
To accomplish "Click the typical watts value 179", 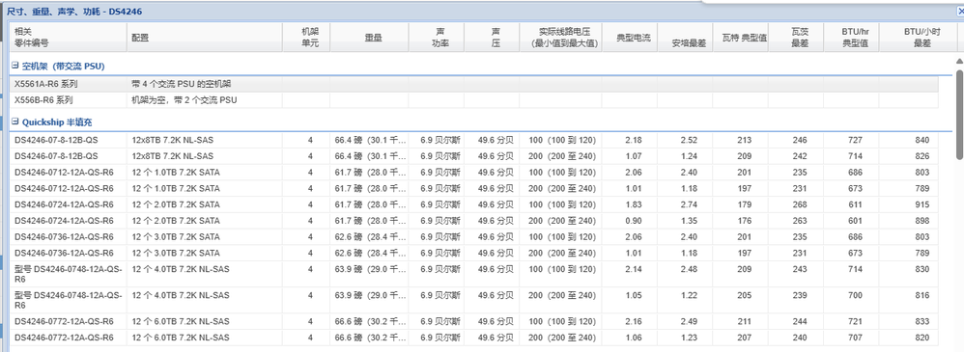I will (745, 204).
